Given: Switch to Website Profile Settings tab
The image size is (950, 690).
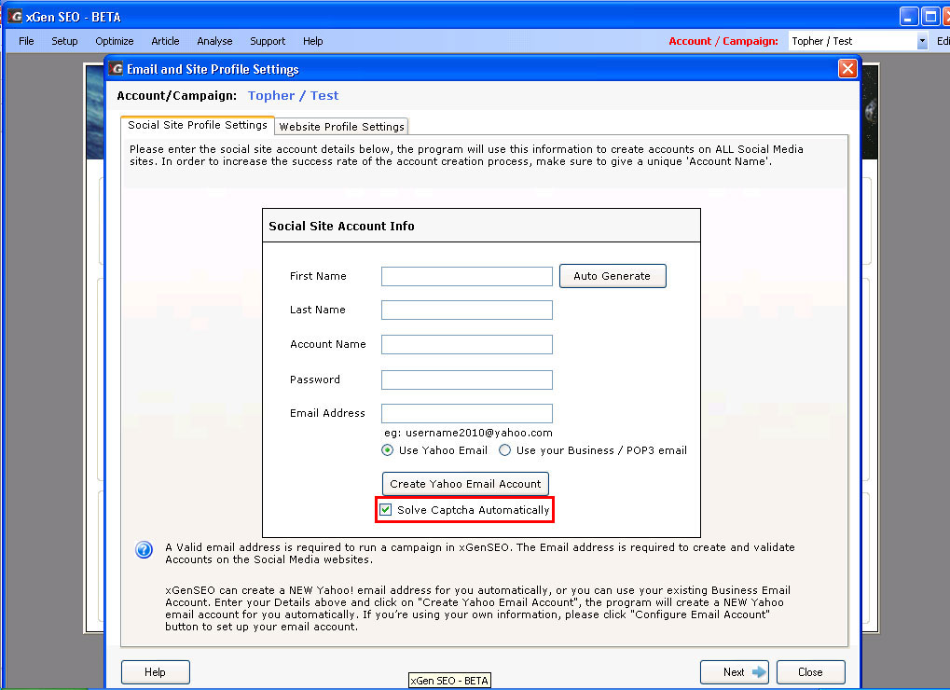Looking at the screenshot, I should coord(342,127).
